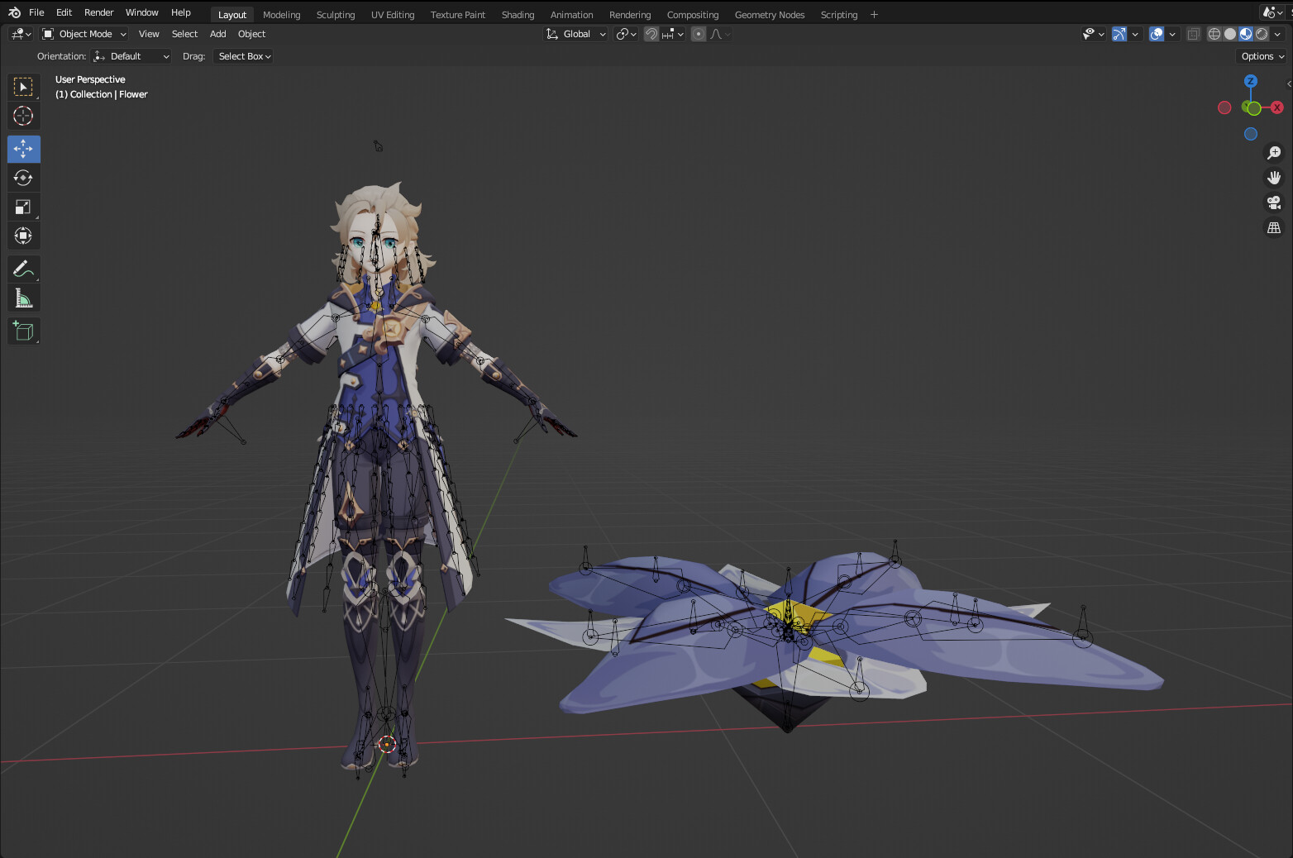Activate the 3D Cursor tool
Image resolution: width=1293 pixels, height=858 pixels.
[x=23, y=116]
